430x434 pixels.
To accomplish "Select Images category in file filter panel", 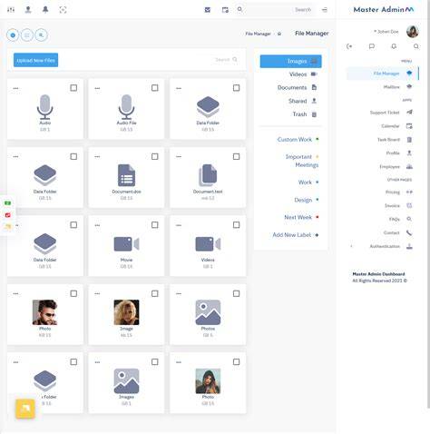I will coord(290,61).
